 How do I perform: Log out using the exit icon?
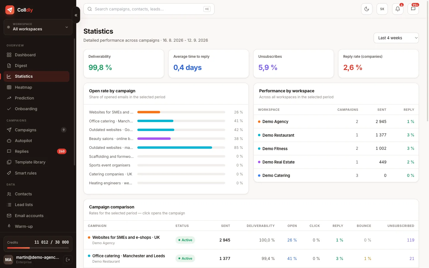(x=68, y=260)
